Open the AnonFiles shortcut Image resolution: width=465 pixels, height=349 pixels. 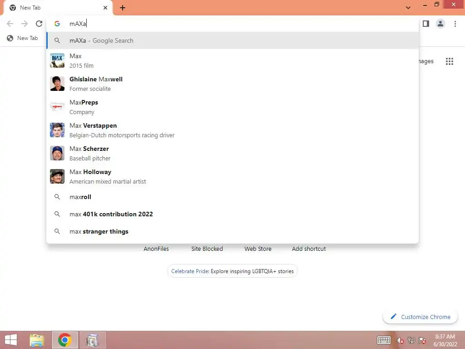(x=156, y=249)
